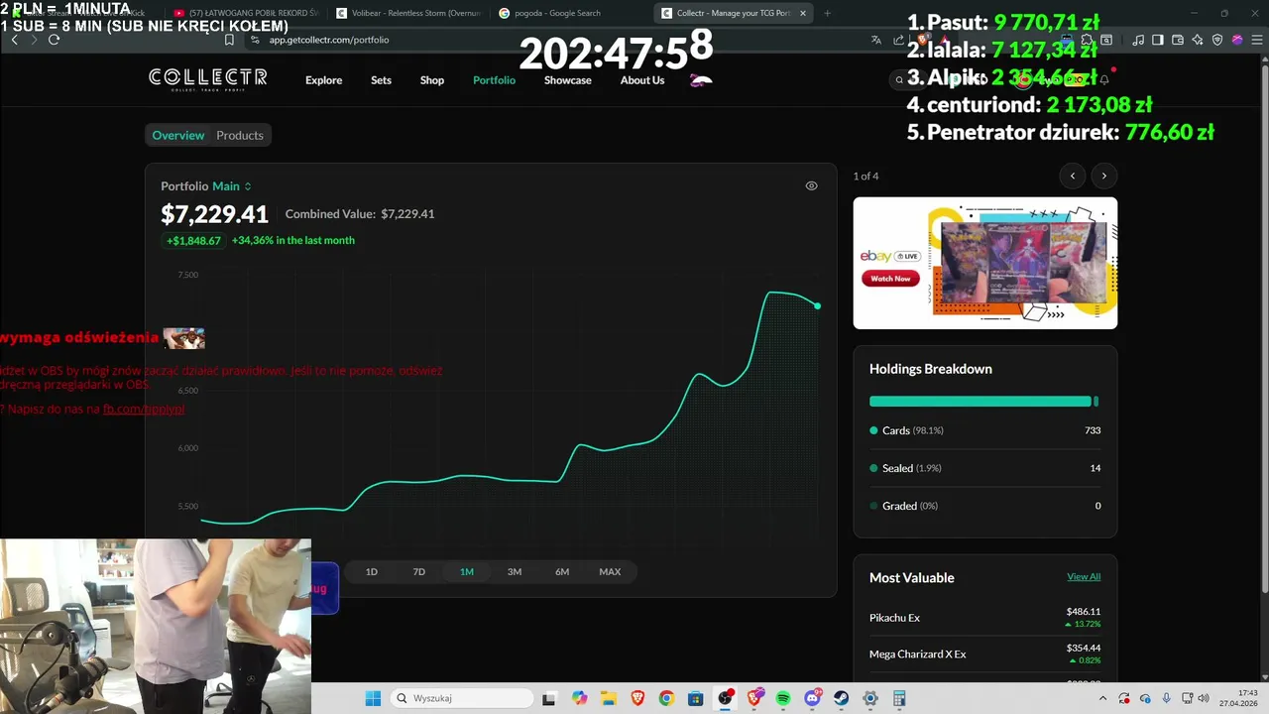The height and width of the screenshot is (714, 1269).
Task: Click the Holdings Breakdown progress bar
Action: pos(983,402)
